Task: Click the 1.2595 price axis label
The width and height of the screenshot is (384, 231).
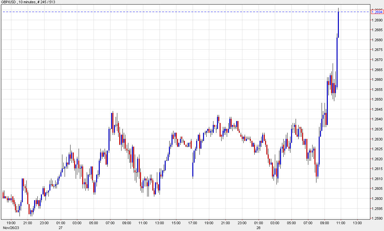Action: tap(377, 209)
